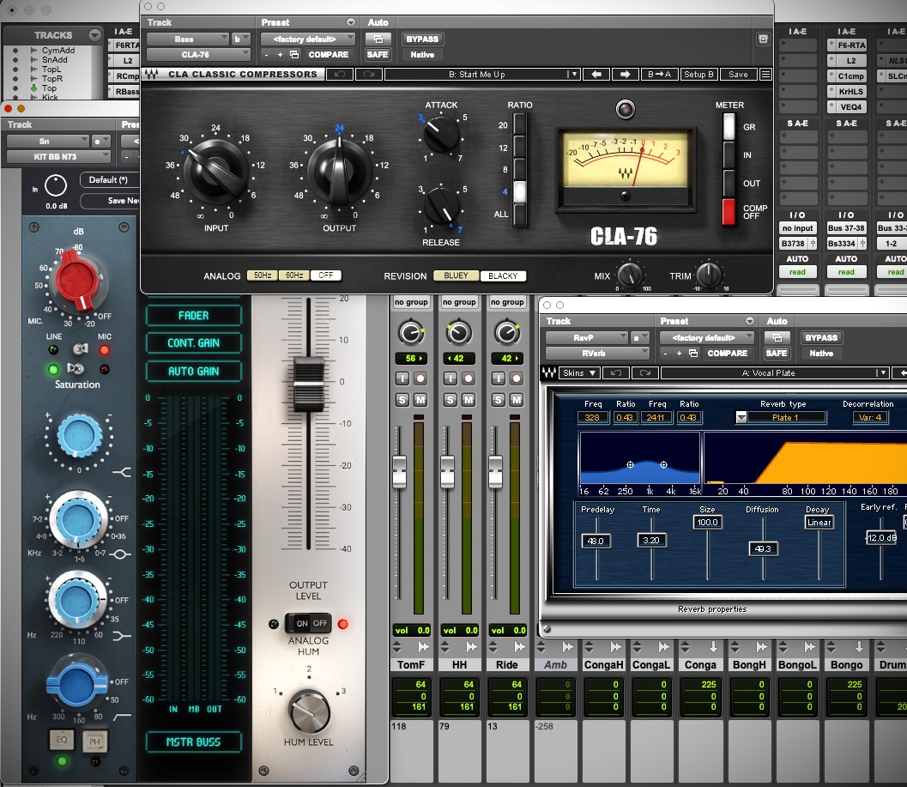This screenshot has height=787, width=907.
Task: Click the TomF channel volume fader
Action: coord(399,471)
